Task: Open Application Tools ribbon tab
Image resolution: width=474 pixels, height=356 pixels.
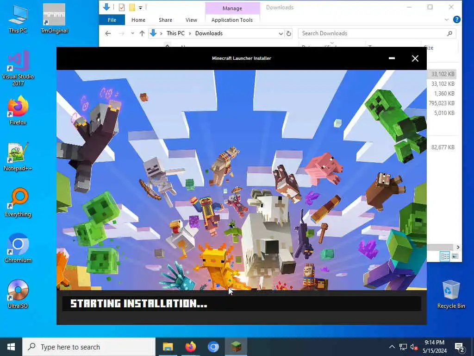Action: pyautogui.click(x=232, y=20)
